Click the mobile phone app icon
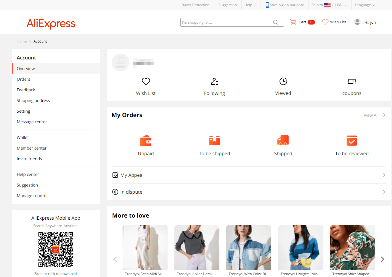The width and height of the screenshot is (392, 277). (x=267, y=5)
